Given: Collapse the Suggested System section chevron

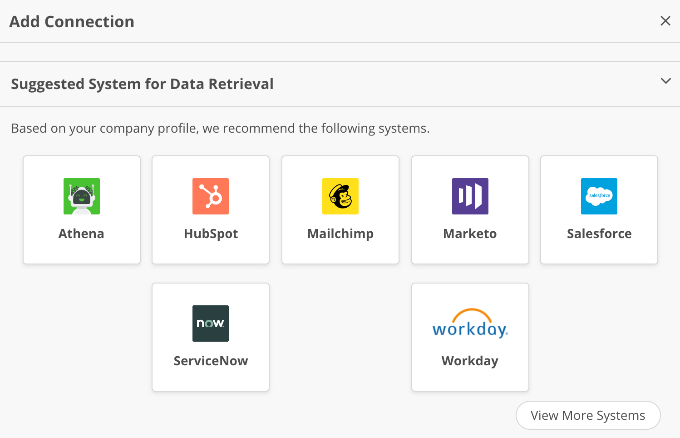Looking at the screenshot, I should (x=666, y=81).
